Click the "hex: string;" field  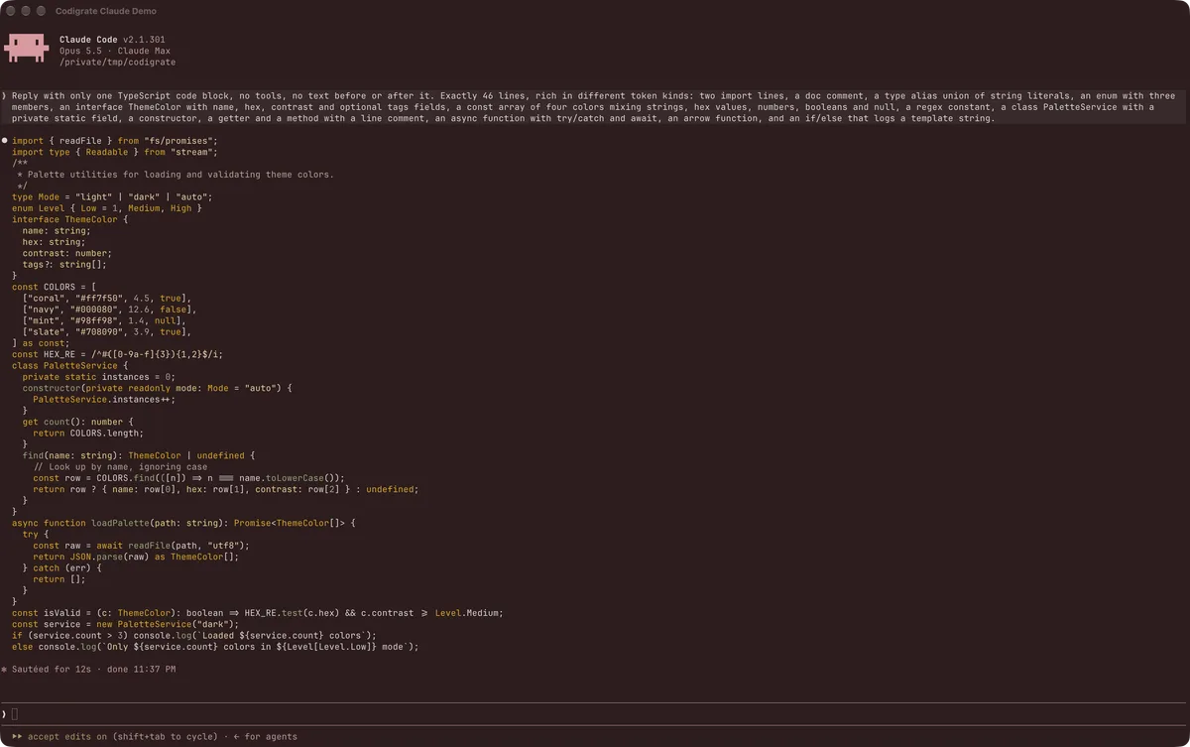tap(55, 242)
